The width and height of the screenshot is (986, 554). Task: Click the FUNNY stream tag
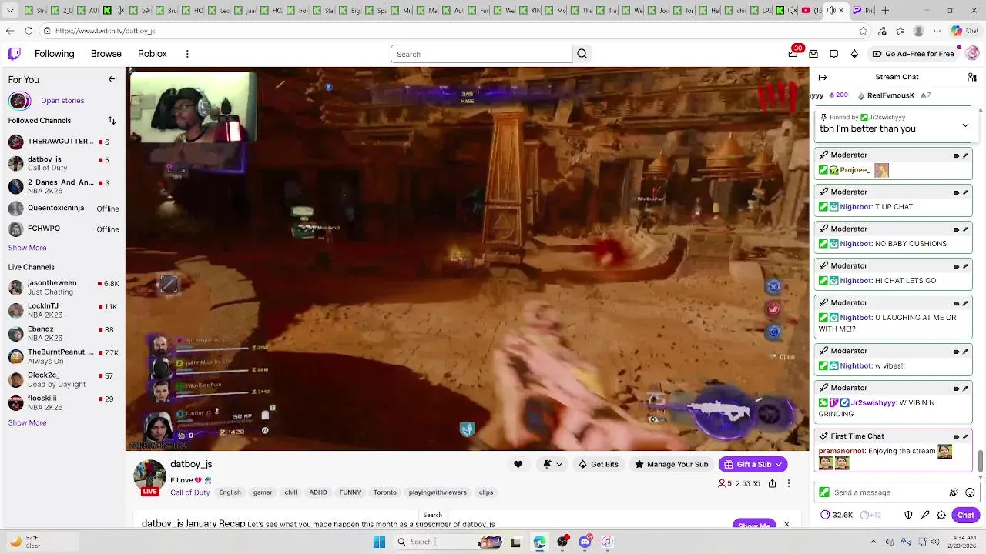(350, 492)
